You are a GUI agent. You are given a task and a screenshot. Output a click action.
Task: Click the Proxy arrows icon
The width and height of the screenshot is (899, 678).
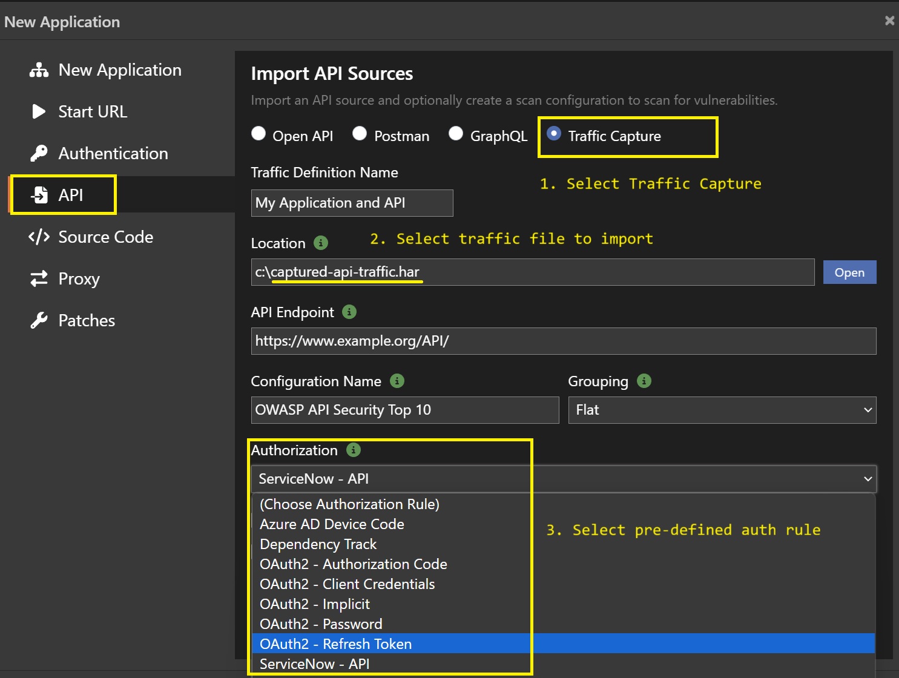pyautogui.click(x=39, y=278)
